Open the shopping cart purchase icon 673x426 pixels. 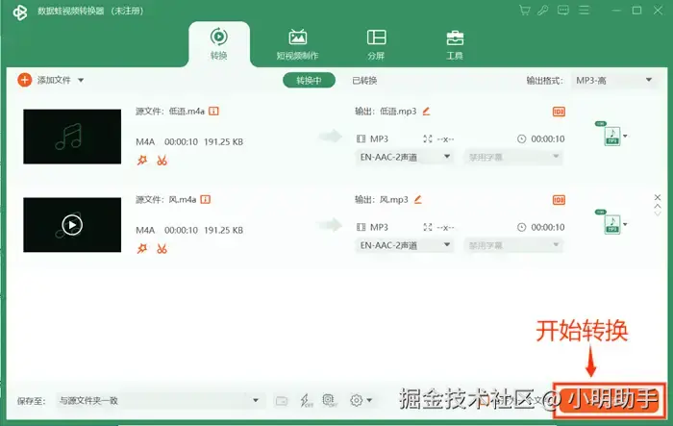pyautogui.click(x=525, y=11)
